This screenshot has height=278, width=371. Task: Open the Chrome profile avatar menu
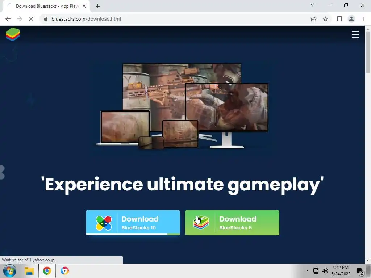tap(351, 19)
